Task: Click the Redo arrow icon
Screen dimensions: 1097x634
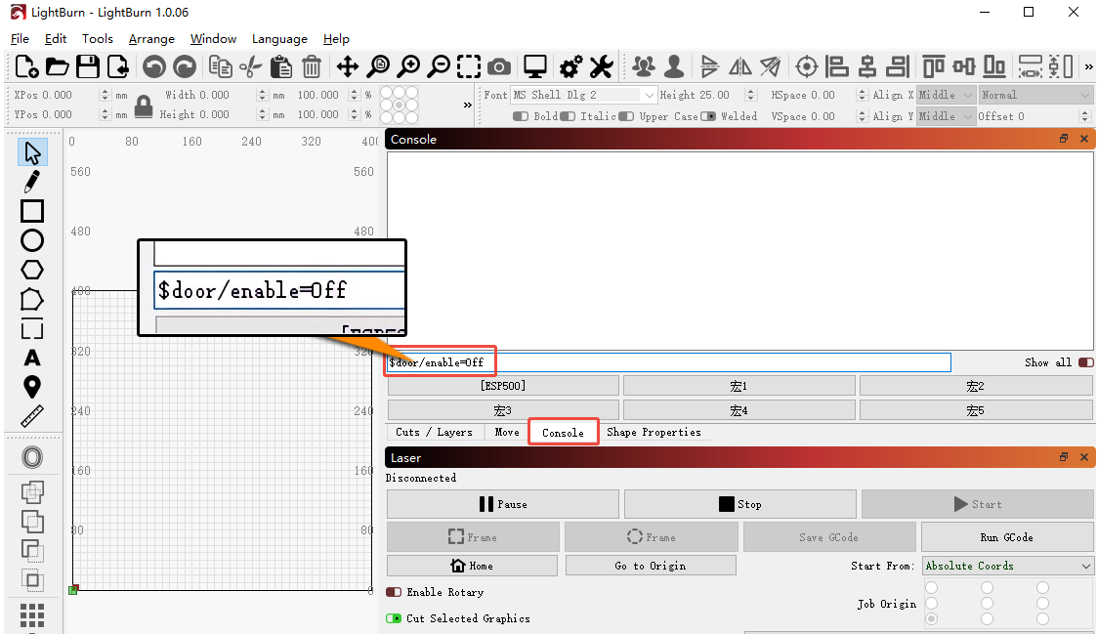Action: (185, 66)
